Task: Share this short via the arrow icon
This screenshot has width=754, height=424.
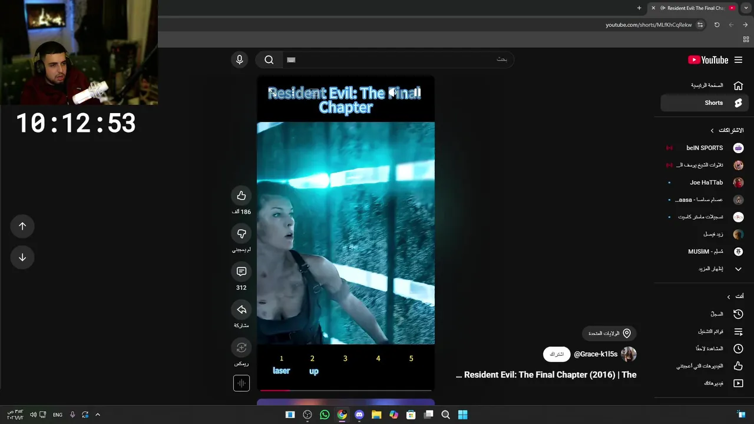Action: point(242,310)
